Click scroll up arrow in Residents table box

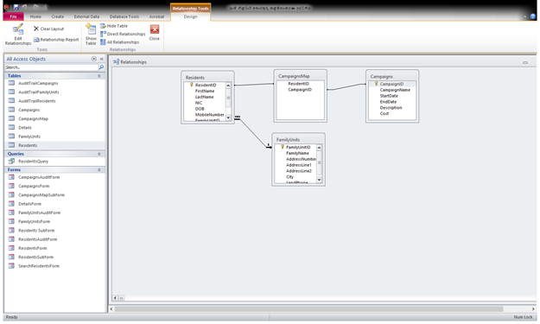(x=228, y=85)
